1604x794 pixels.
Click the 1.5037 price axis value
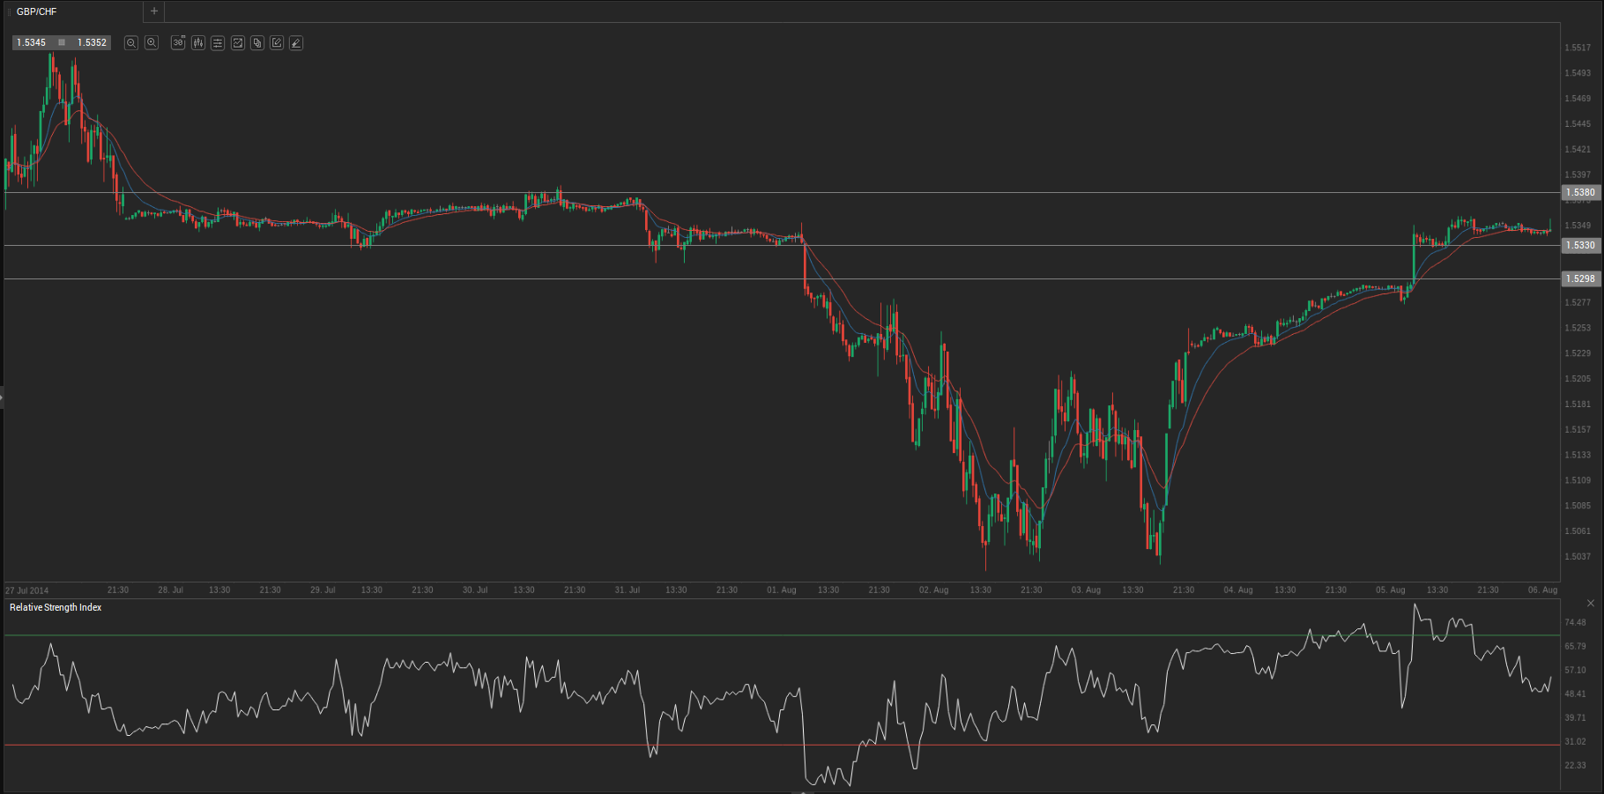pos(1578,556)
